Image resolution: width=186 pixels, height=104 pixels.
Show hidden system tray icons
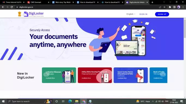tap(153, 101)
